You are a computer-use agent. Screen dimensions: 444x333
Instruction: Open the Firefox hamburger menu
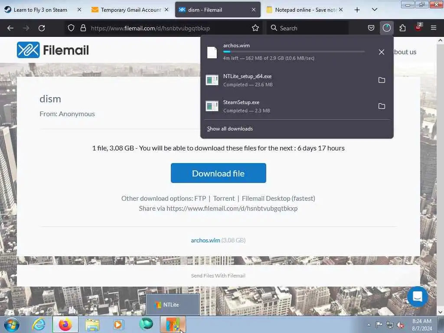click(434, 28)
